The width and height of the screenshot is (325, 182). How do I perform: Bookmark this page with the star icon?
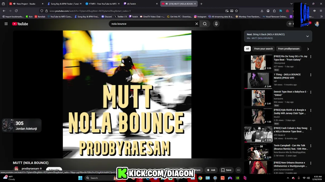coord(236,11)
